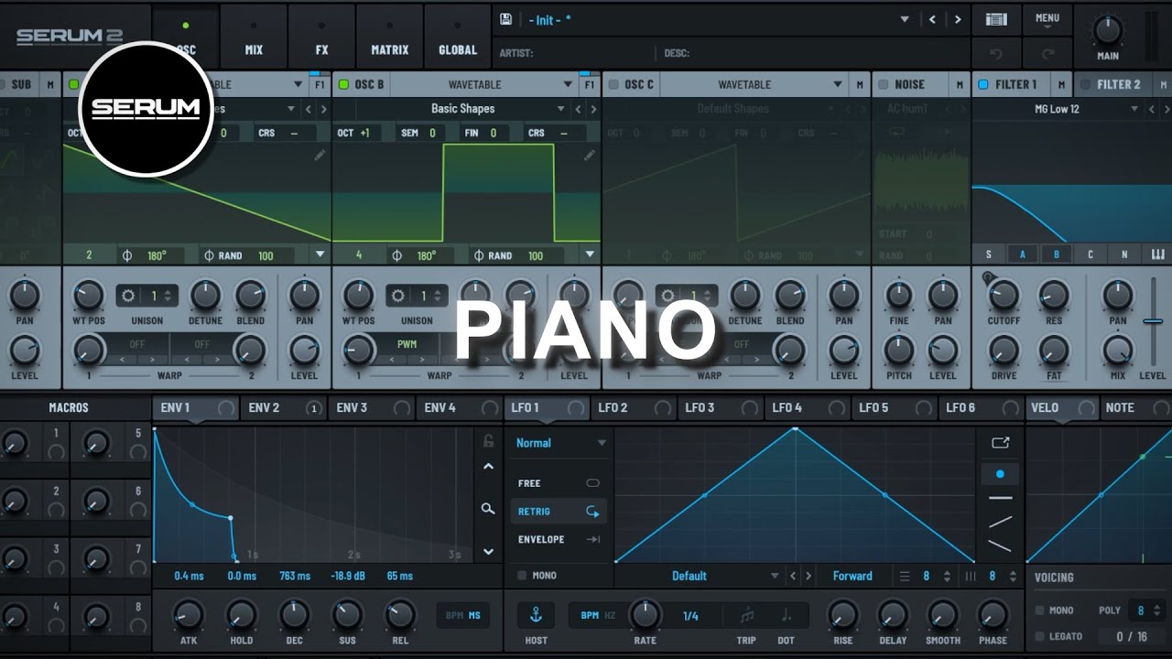Enable the LFO dotted DOT icon
The image size is (1172, 659).
click(785, 615)
